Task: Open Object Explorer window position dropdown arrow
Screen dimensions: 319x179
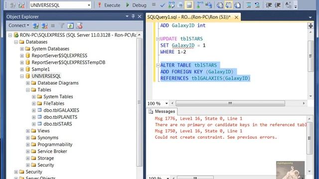Action: point(127,16)
